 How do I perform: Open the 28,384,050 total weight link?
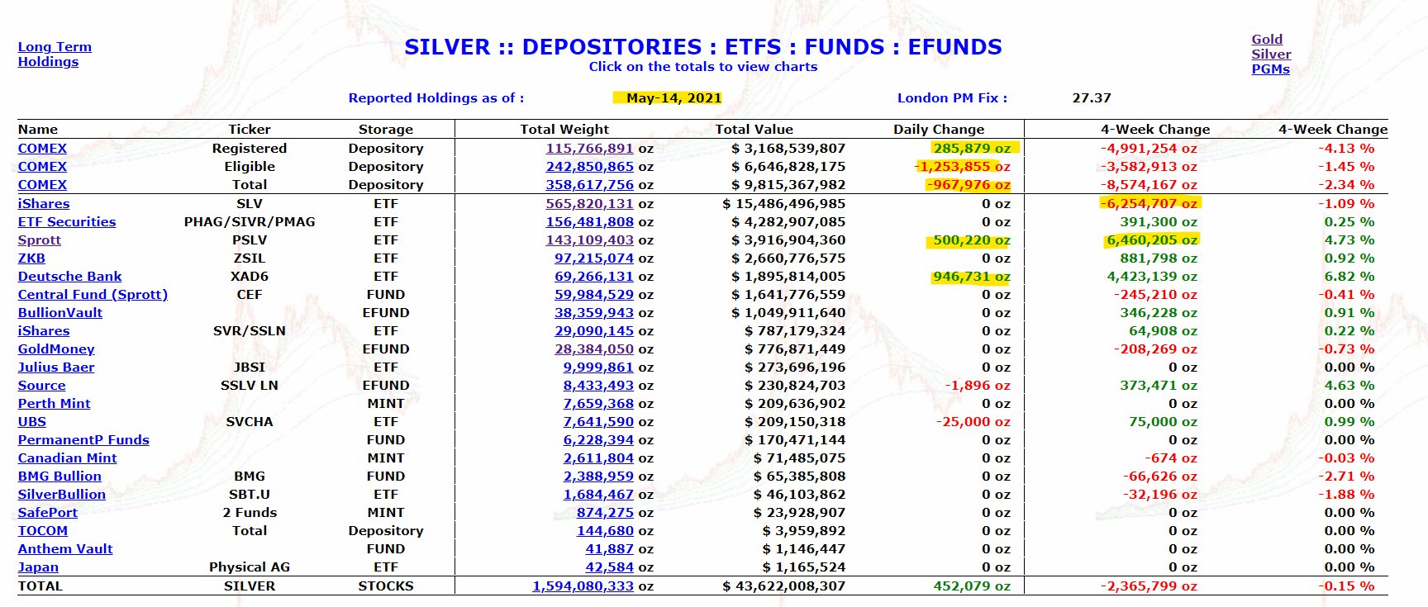tap(594, 349)
